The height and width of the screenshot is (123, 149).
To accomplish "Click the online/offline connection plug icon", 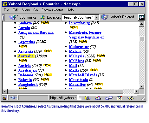I will tap(13, 98).
